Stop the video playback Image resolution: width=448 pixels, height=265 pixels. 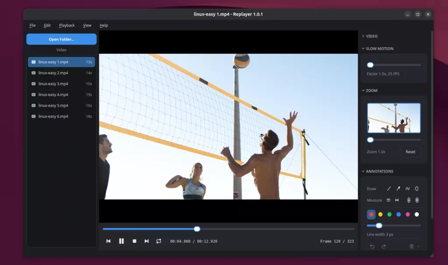135,241
